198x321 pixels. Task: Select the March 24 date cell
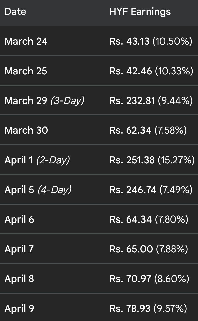point(26,41)
